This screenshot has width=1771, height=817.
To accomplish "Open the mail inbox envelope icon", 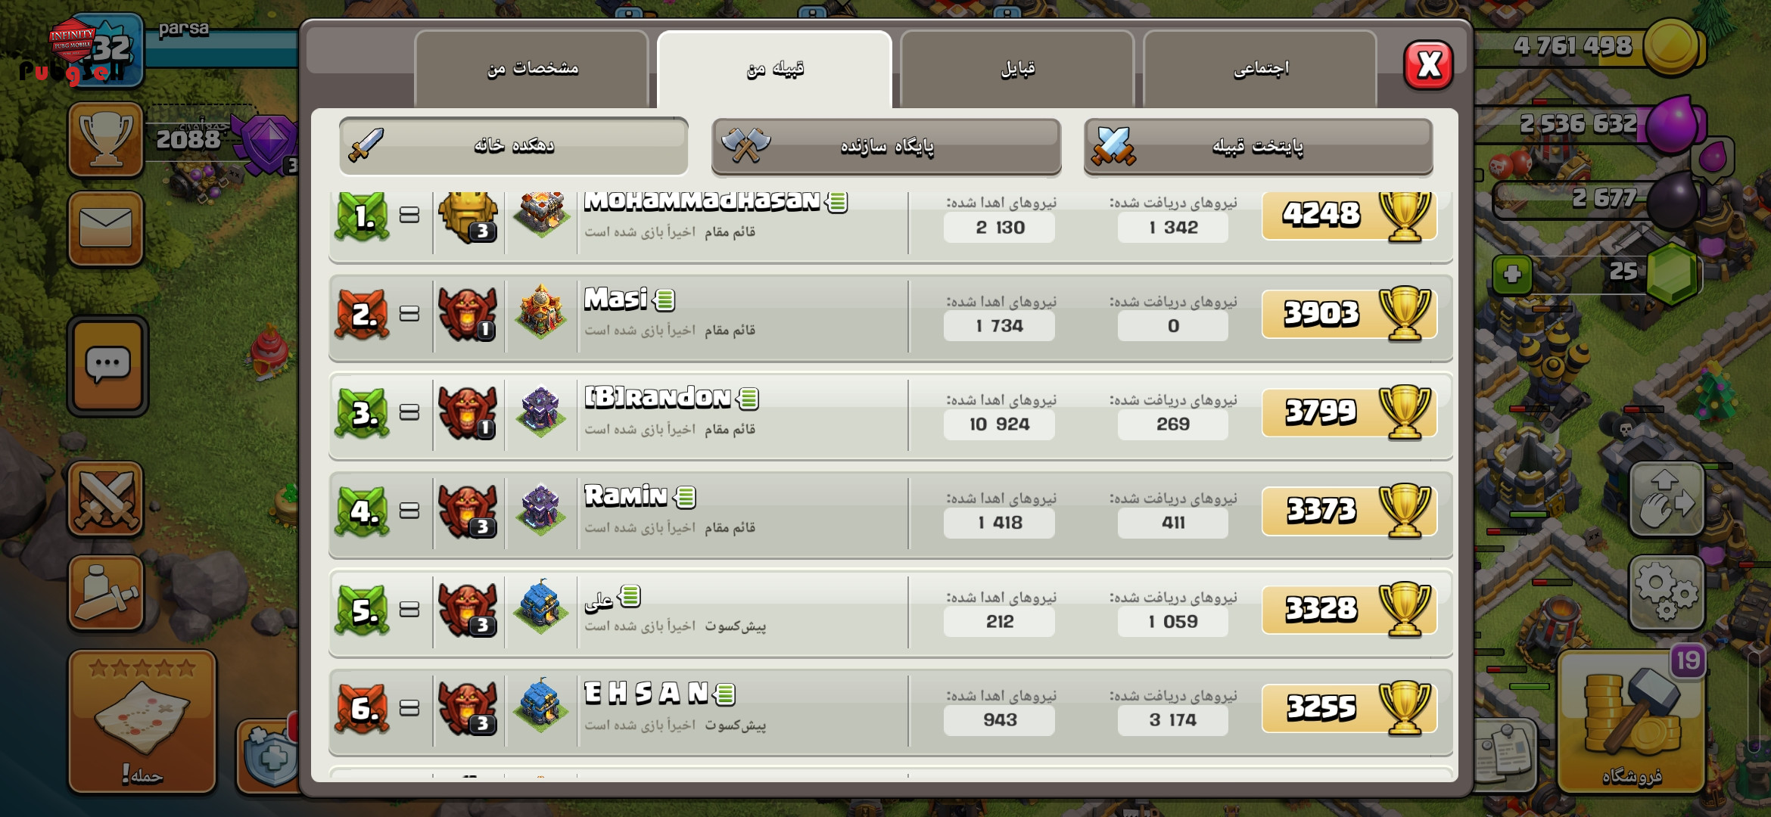I will 106,228.
